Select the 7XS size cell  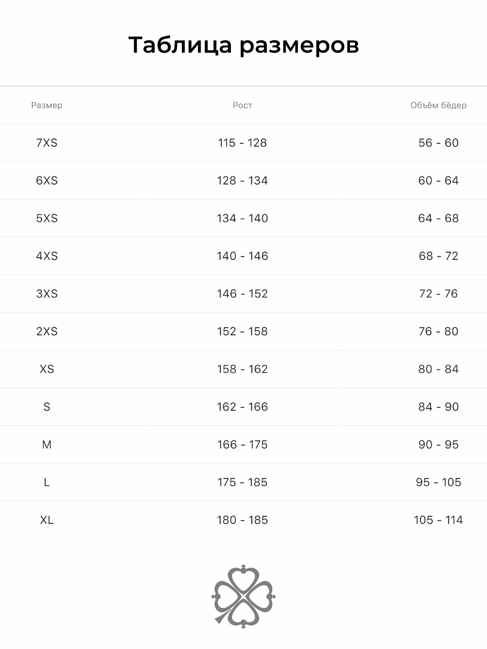click(47, 143)
